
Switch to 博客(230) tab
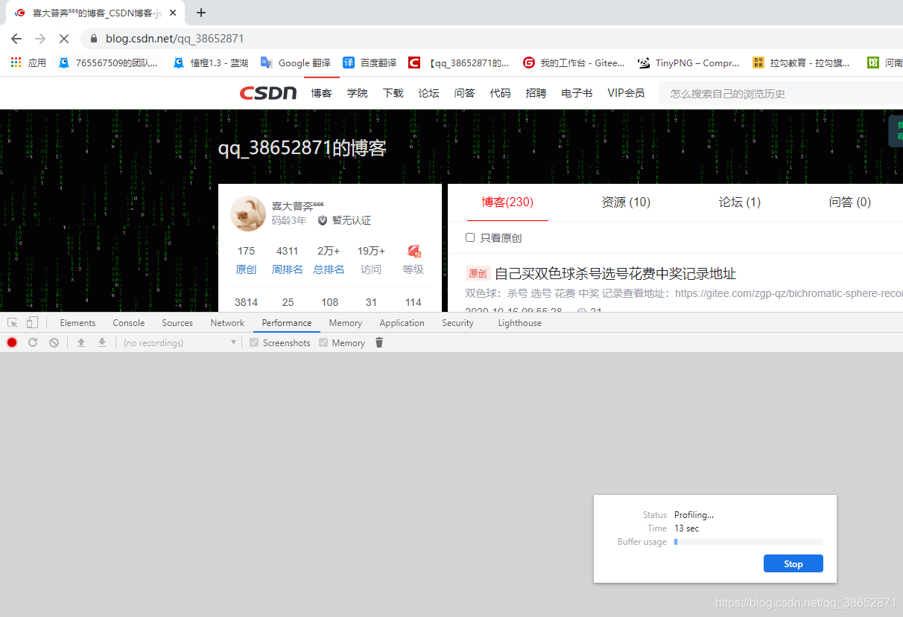click(507, 202)
